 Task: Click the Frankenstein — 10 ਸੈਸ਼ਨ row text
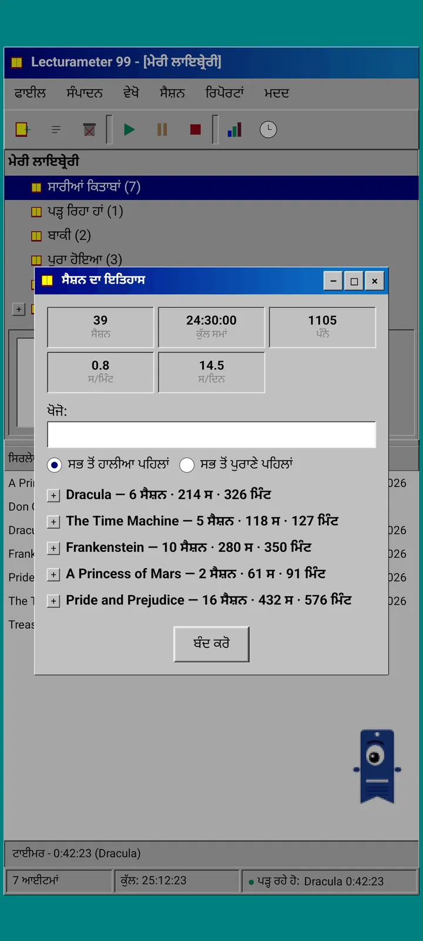point(189,548)
